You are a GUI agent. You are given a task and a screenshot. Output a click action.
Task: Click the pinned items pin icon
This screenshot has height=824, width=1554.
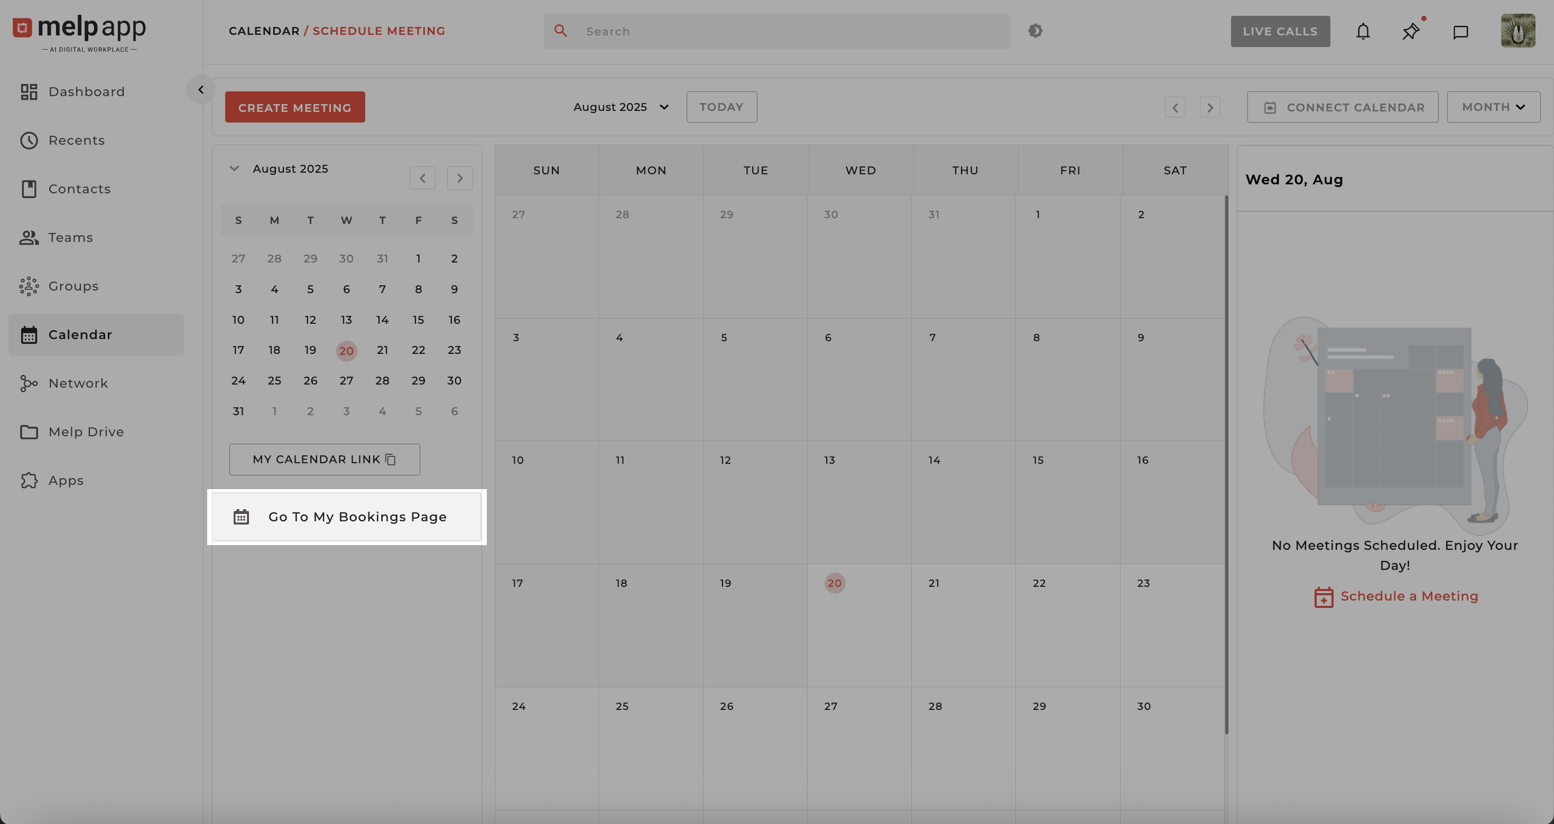(1410, 31)
